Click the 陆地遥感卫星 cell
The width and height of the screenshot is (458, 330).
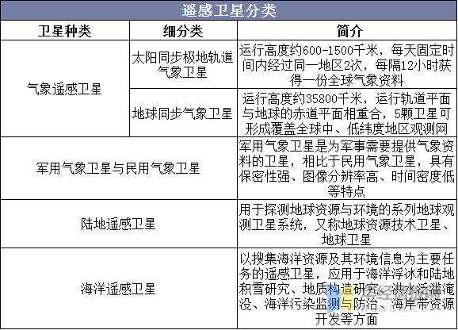(118, 224)
